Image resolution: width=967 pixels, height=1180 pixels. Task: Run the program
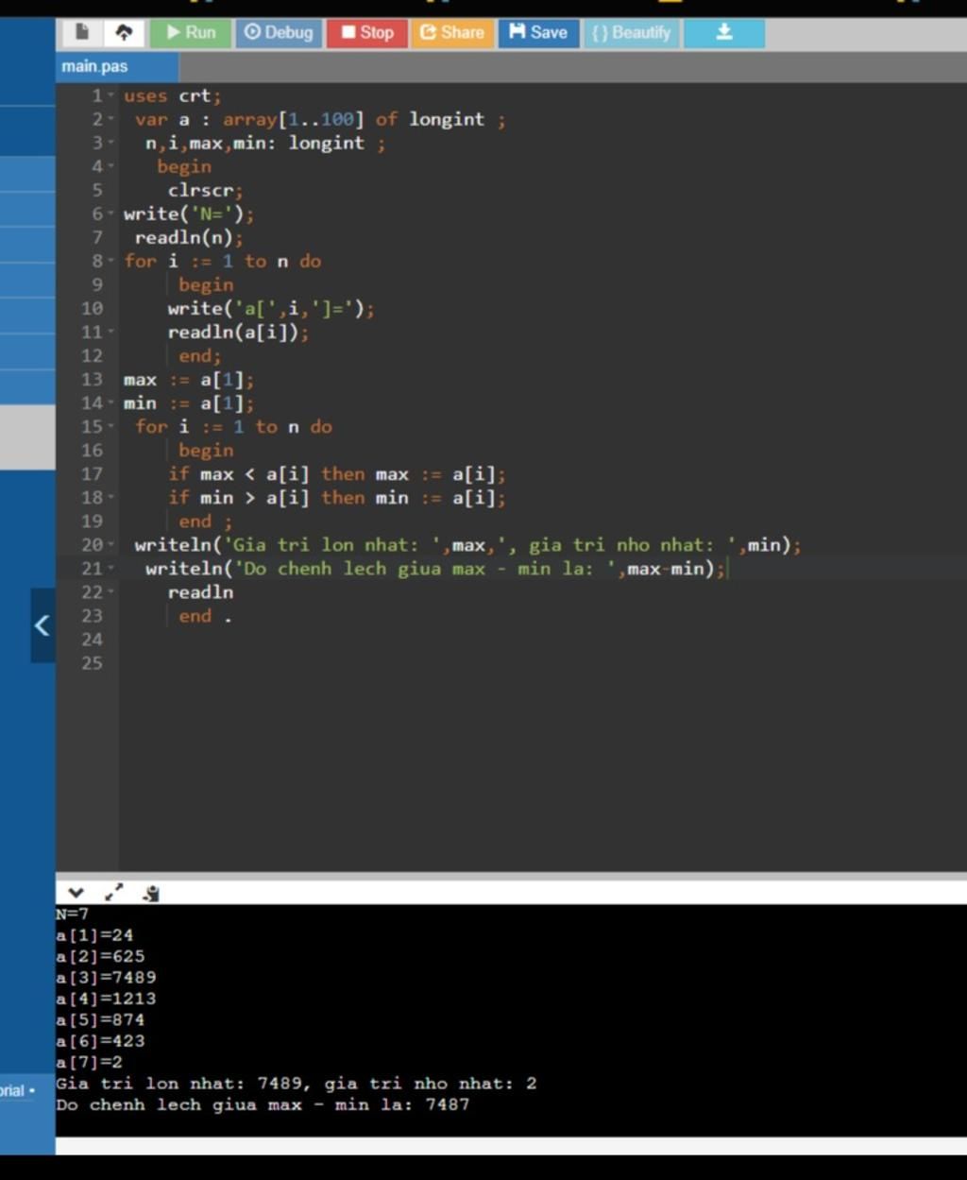pyautogui.click(x=190, y=32)
